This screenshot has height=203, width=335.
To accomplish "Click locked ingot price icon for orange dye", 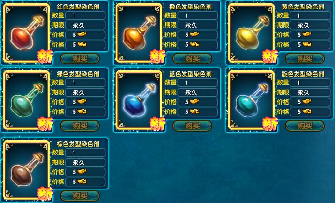I will [194, 44].
